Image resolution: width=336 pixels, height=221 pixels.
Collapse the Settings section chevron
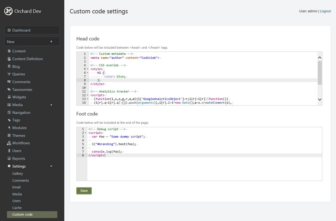coord(51,166)
